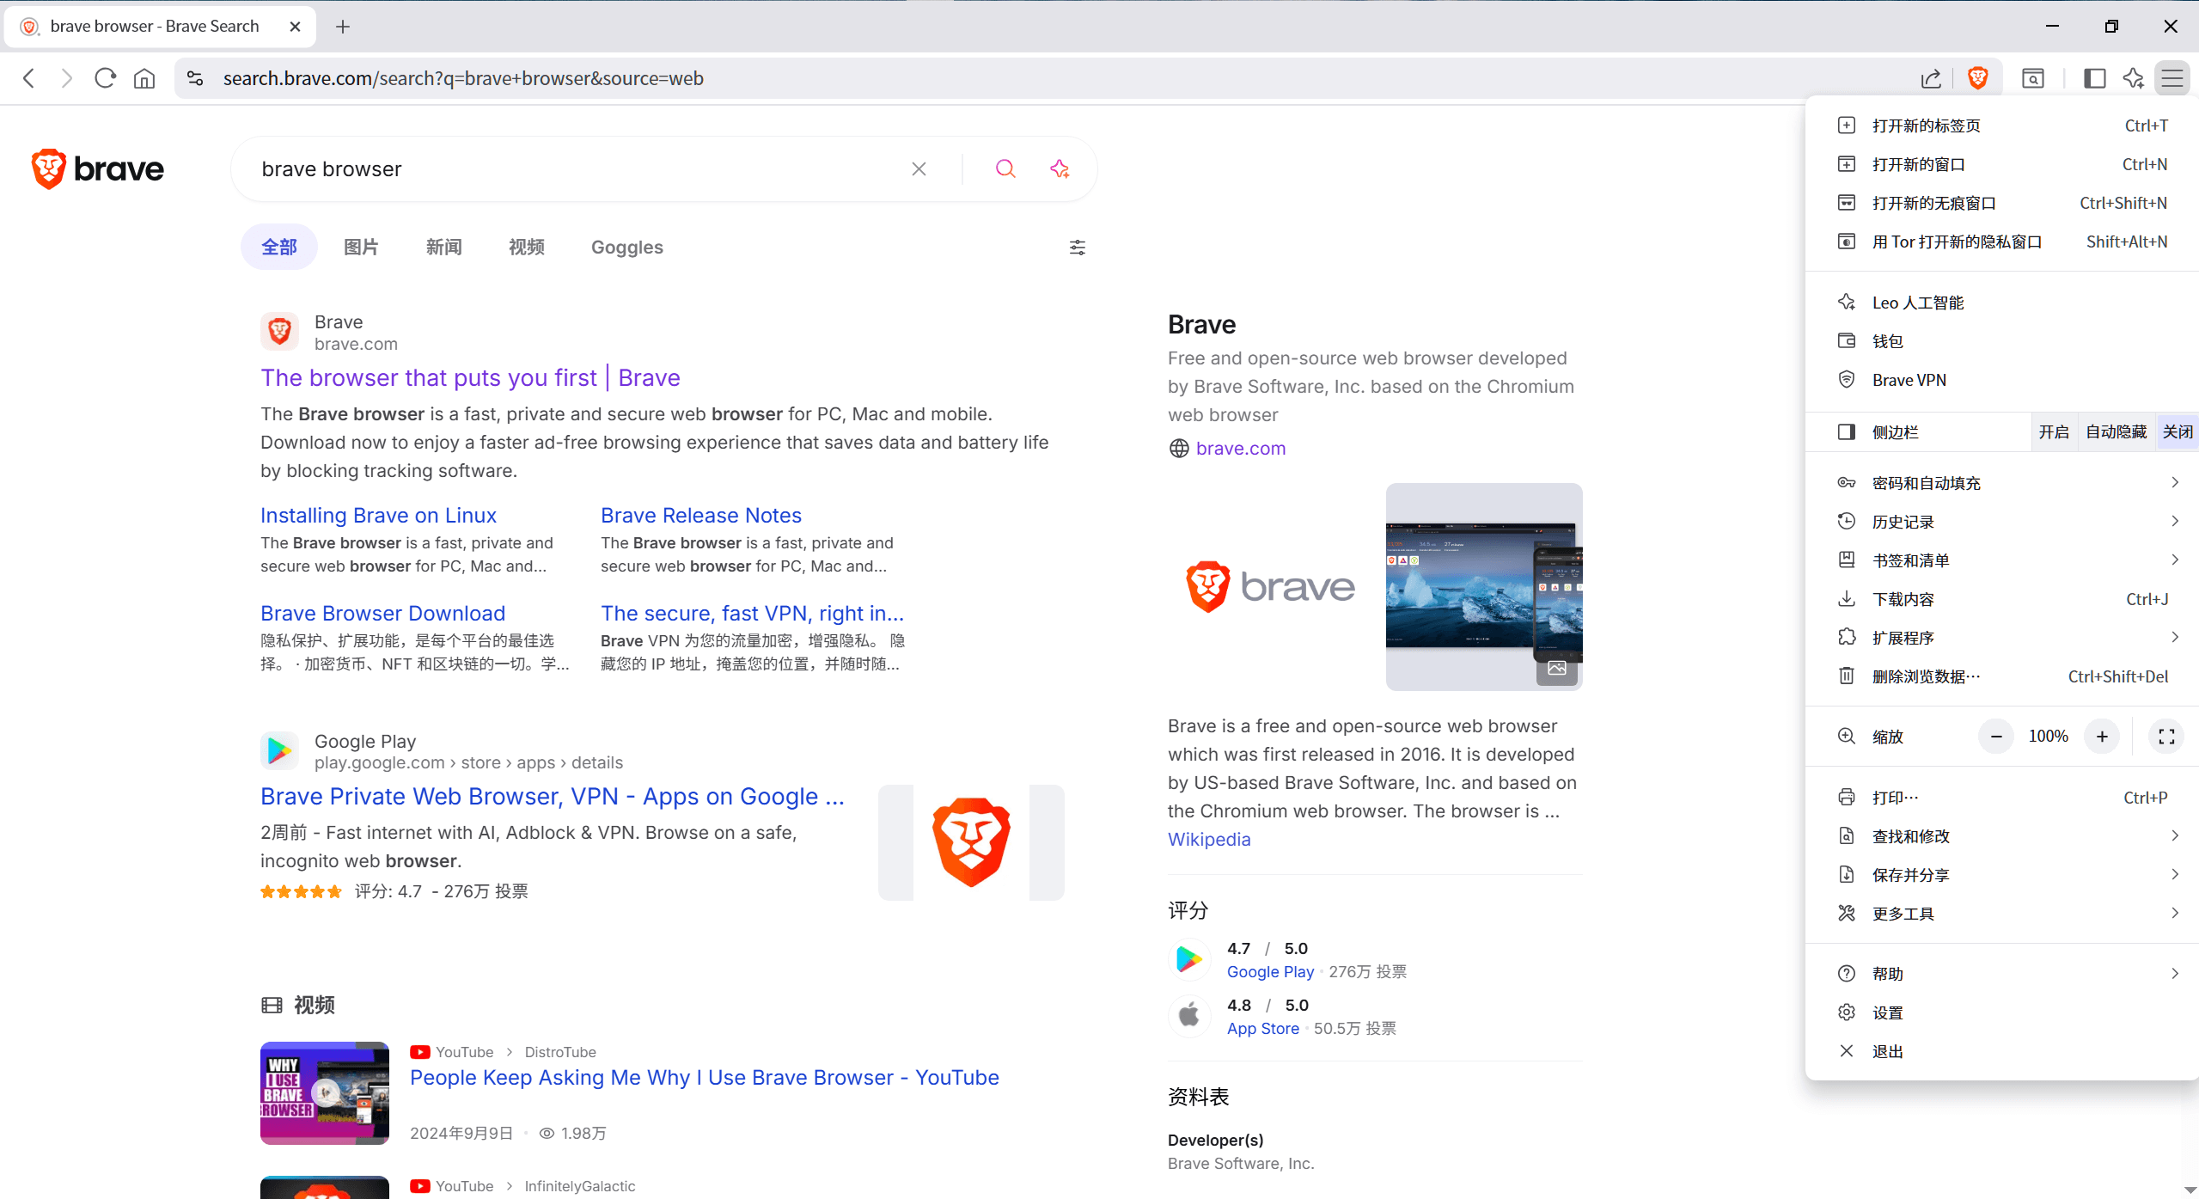Viewport: 2199px width, 1199px height.
Task: Click the Brave Shields lion icon
Action: 1977,78
